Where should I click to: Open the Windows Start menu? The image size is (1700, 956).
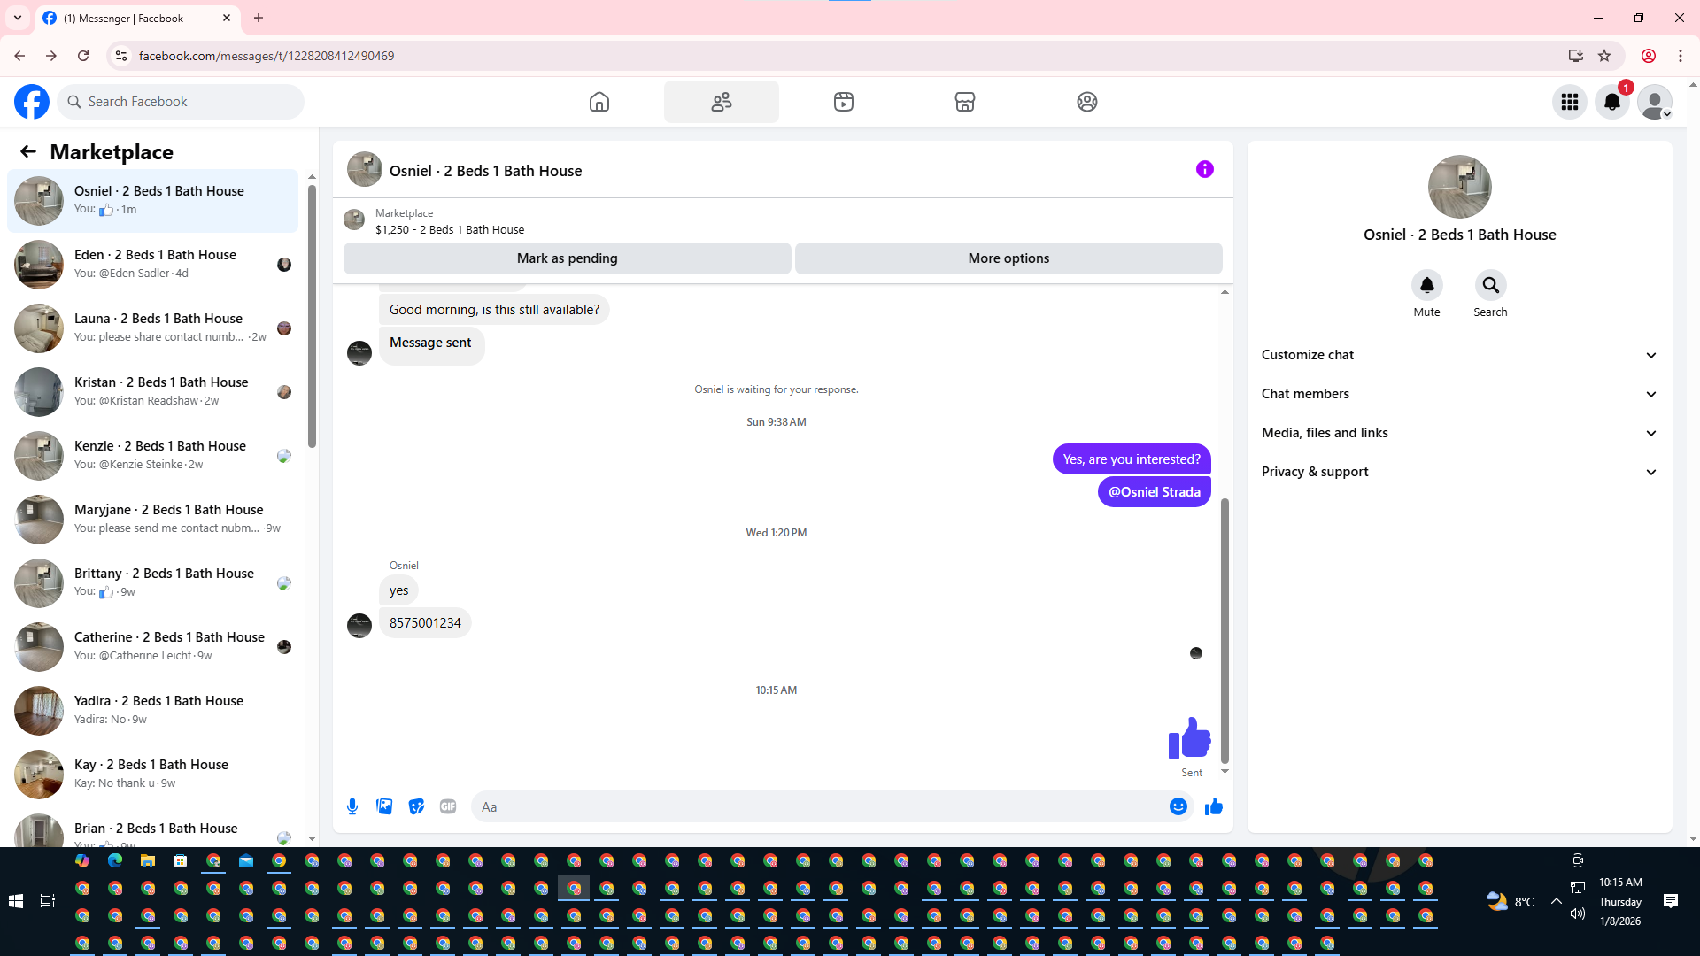pyautogui.click(x=16, y=901)
